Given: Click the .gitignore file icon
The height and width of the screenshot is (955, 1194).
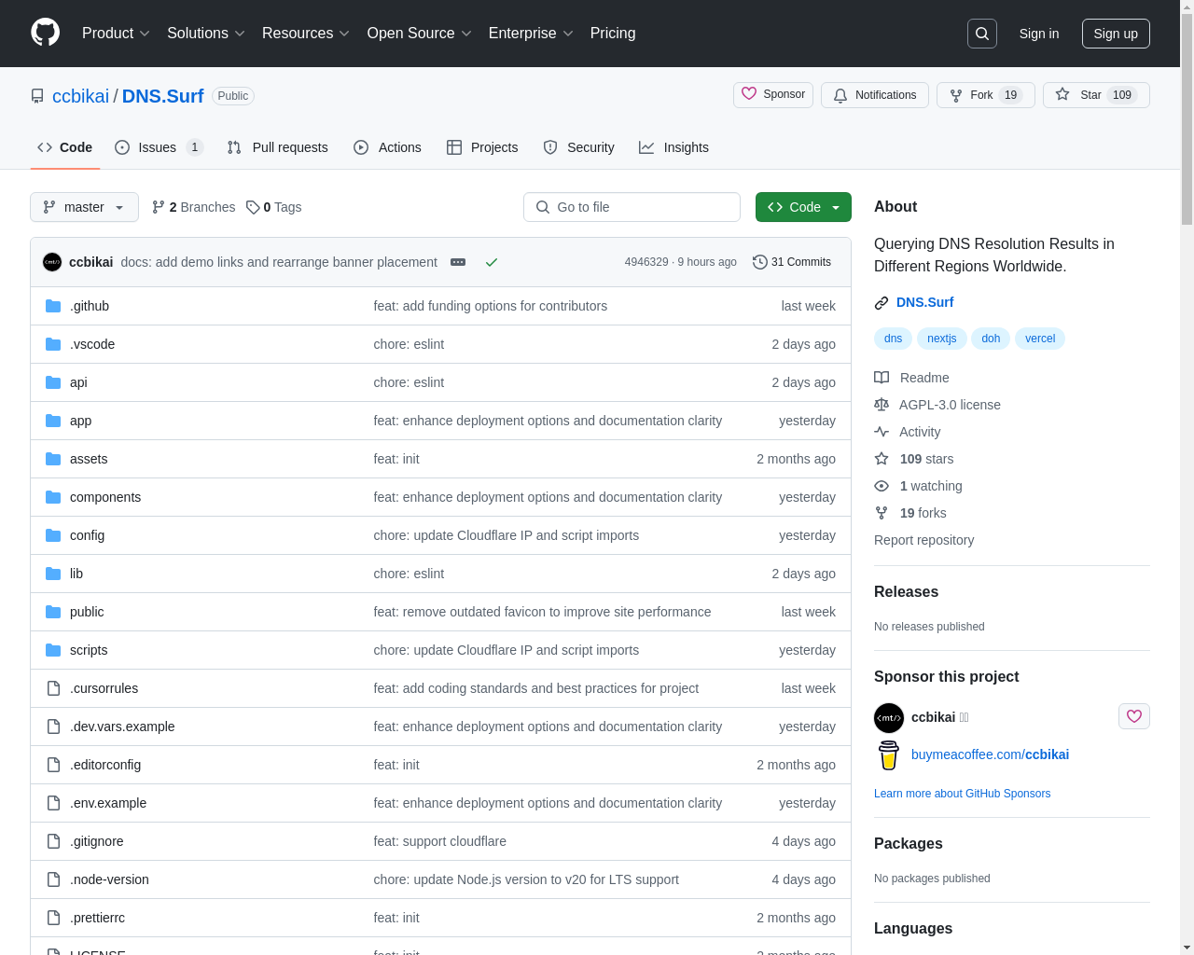Looking at the screenshot, I should (x=53, y=841).
